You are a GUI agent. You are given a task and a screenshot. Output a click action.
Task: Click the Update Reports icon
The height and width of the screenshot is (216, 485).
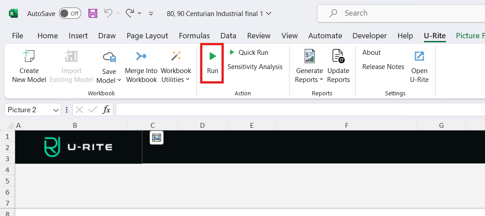(x=338, y=56)
